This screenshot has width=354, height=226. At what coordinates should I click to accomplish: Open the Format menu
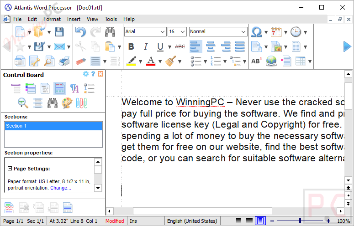click(x=52, y=19)
